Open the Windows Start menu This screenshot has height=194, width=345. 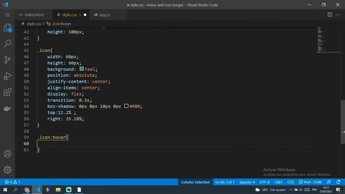(5, 190)
